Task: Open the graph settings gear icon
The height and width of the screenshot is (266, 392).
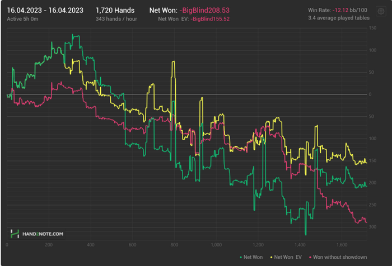Action: (381, 12)
